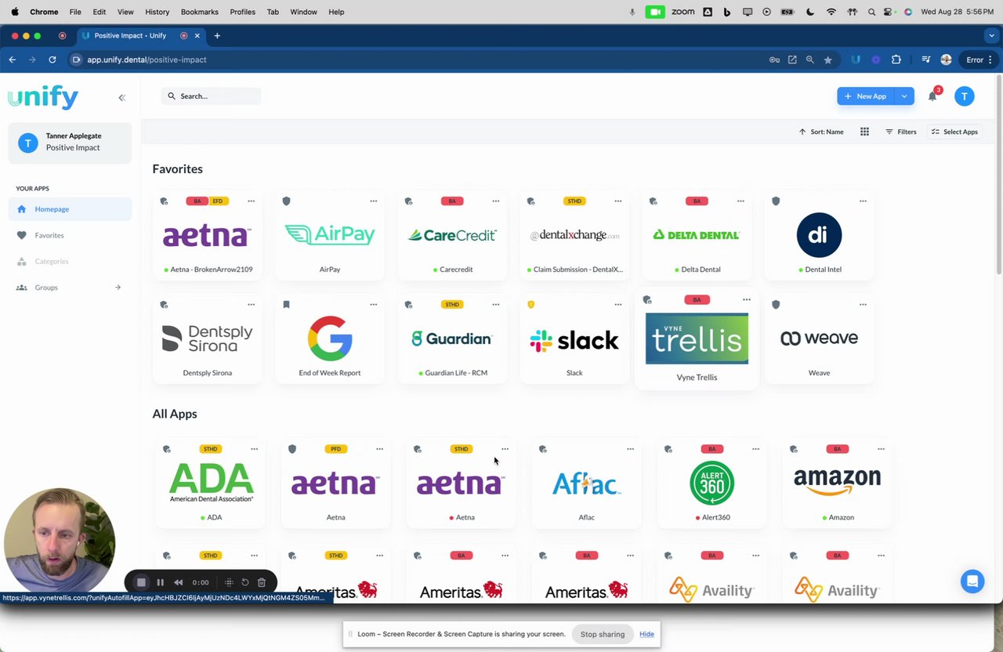Open three-dot menu on the Delta Dental card
Screen dimensions: 1003x652
(x=740, y=201)
